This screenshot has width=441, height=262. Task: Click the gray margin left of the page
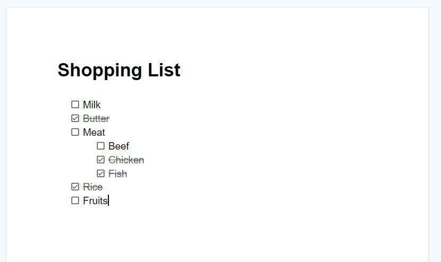click(x=3, y=135)
